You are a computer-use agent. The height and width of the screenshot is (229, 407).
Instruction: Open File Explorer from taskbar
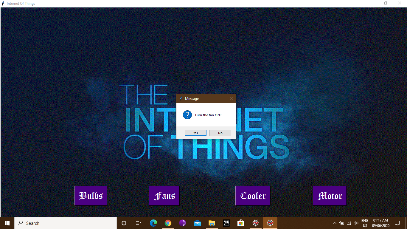pos(212,223)
